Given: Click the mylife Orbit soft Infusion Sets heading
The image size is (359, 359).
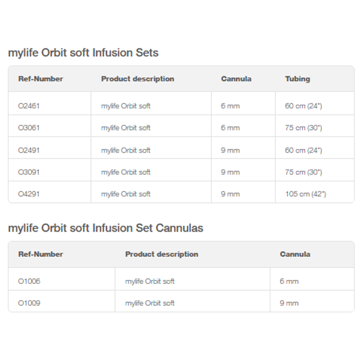Looking at the screenshot, I should coord(83,53).
